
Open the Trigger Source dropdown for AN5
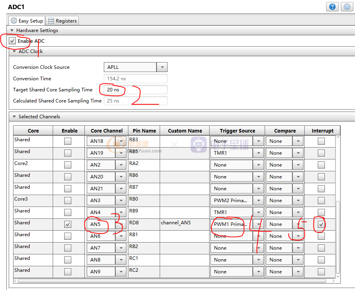[x=258, y=224]
